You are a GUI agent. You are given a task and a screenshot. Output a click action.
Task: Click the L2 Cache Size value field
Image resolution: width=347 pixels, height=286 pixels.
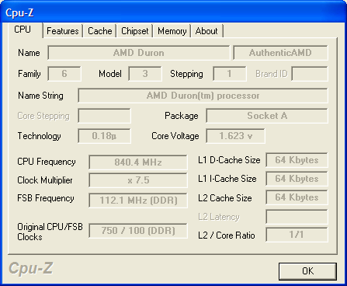tap(297, 197)
